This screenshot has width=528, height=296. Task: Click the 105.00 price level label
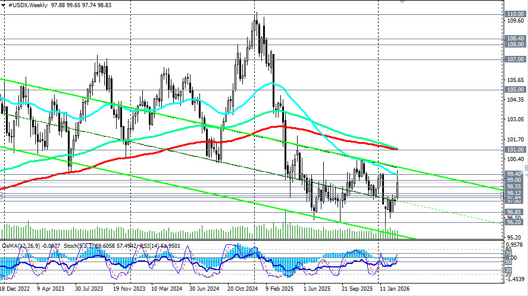tap(514, 90)
